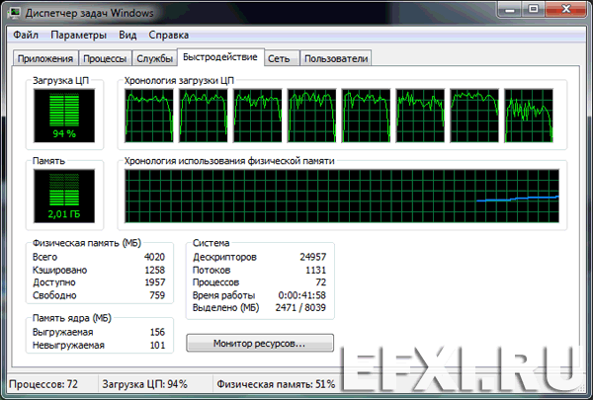Switch to the Приложения tab
Image resolution: width=593 pixels, height=400 pixels.
coord(45,58)
